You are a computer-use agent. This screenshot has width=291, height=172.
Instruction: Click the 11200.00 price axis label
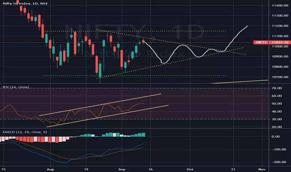[280, 26]
